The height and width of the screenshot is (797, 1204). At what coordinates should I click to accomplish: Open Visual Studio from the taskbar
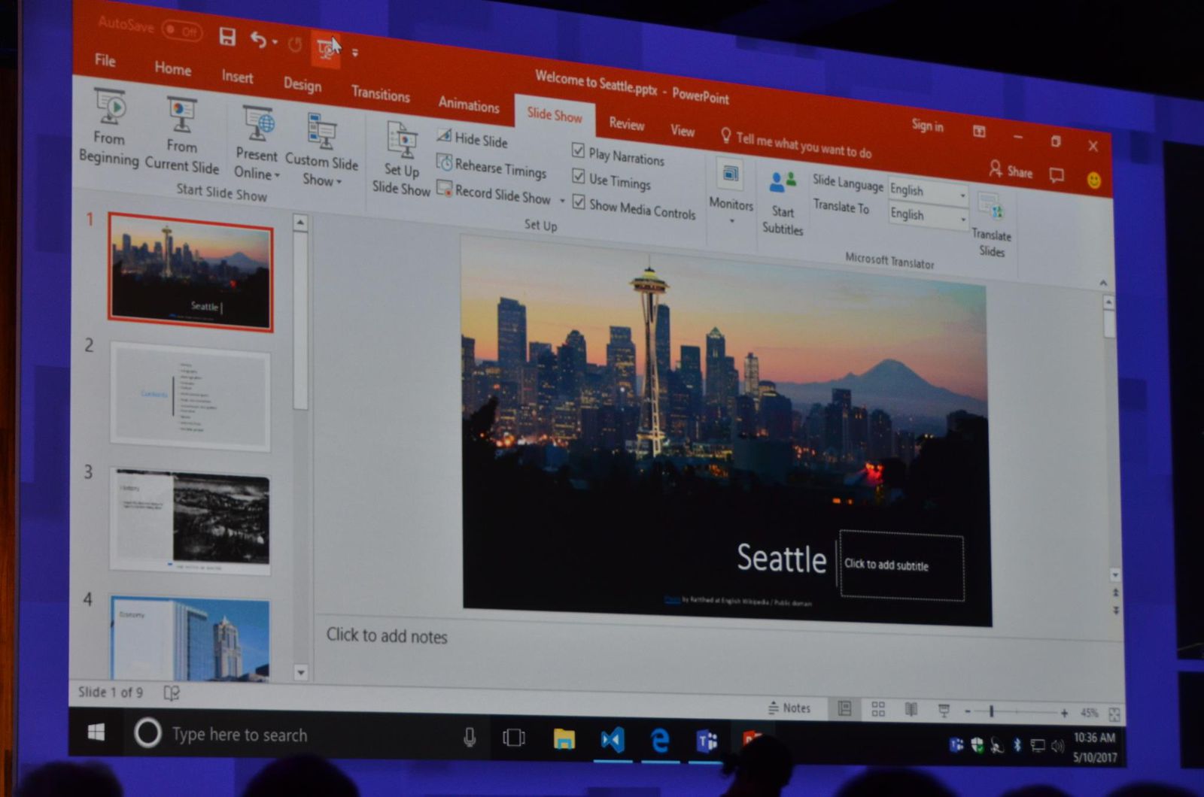613,741
